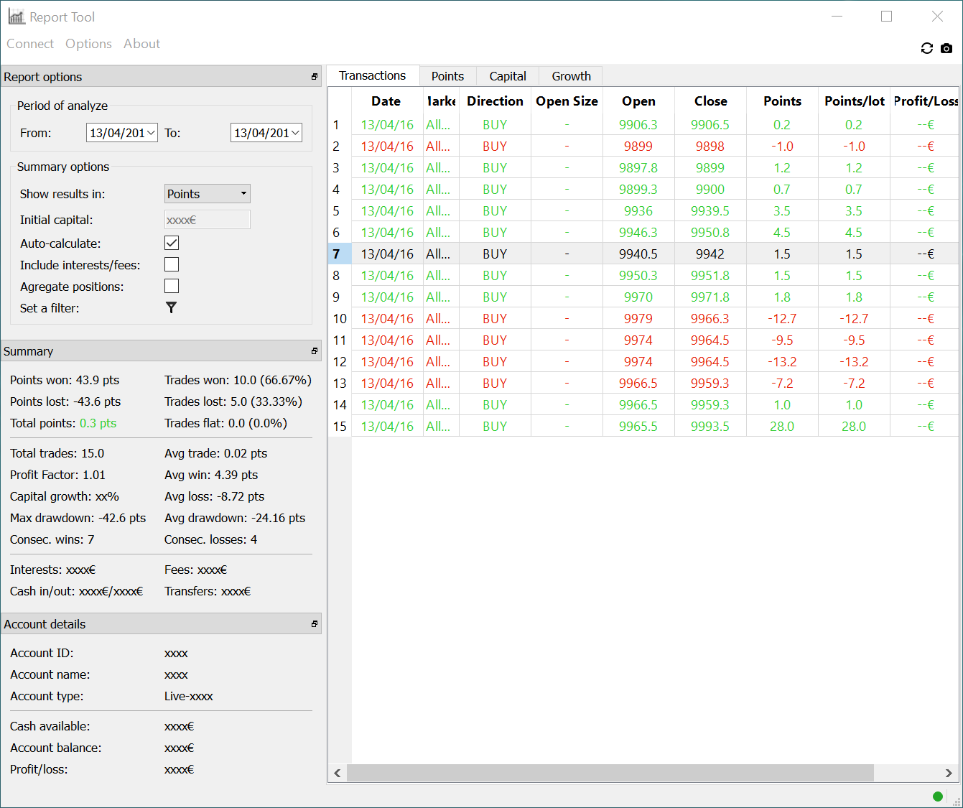Expand the Show results in dropdown
Viewport: 963px width, 808px height.
[x=243, y=194]
